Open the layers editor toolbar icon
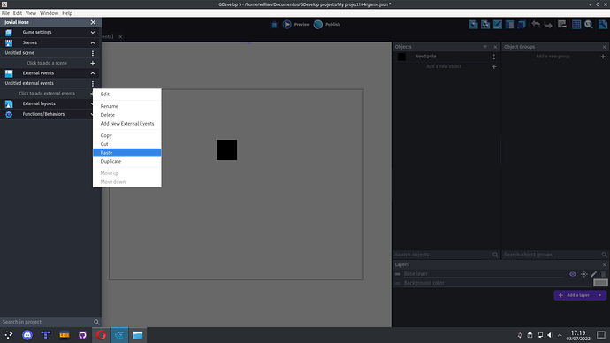 click(x=522, y=25)
